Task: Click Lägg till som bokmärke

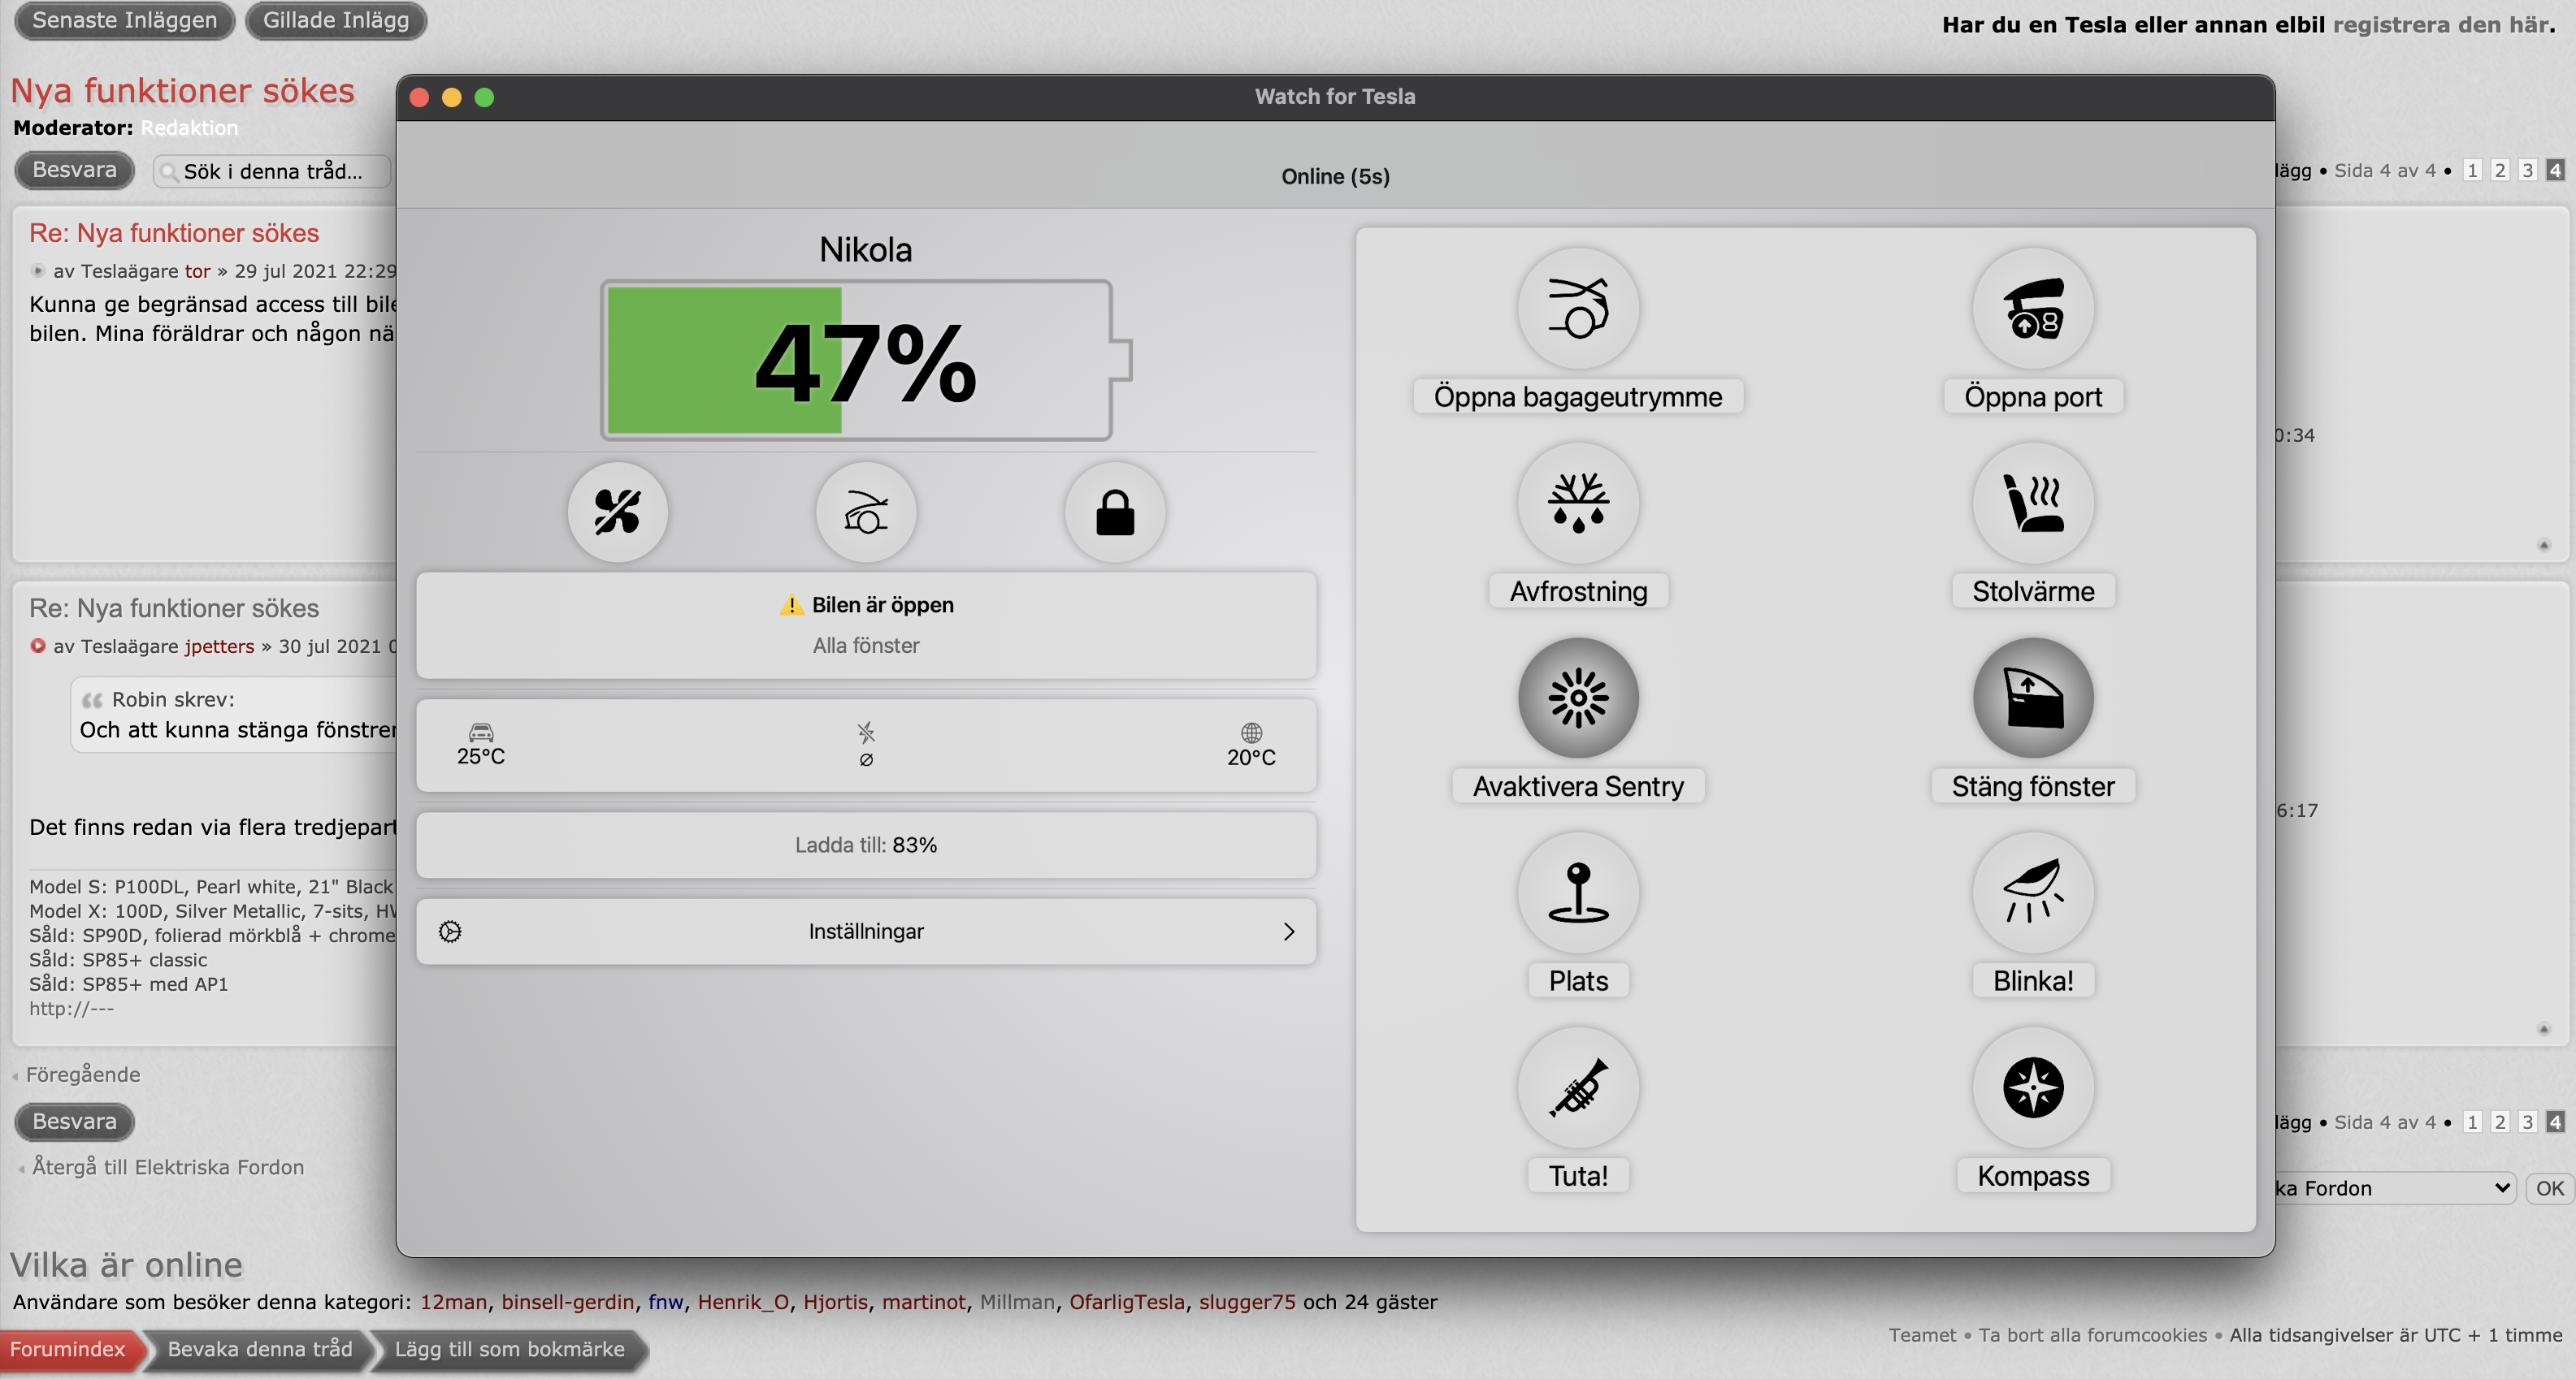Action: [x=509, y=1349]
